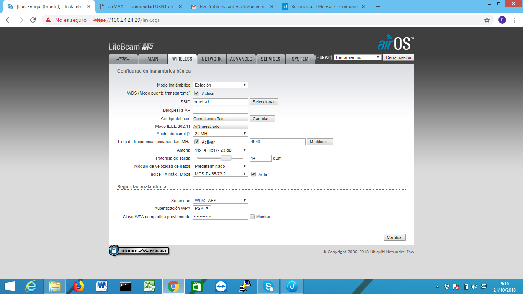Screen dimensions: 523x294
Task: Click the empty 'Bloquear a AP' field
Action: click(x=221, y=110)
